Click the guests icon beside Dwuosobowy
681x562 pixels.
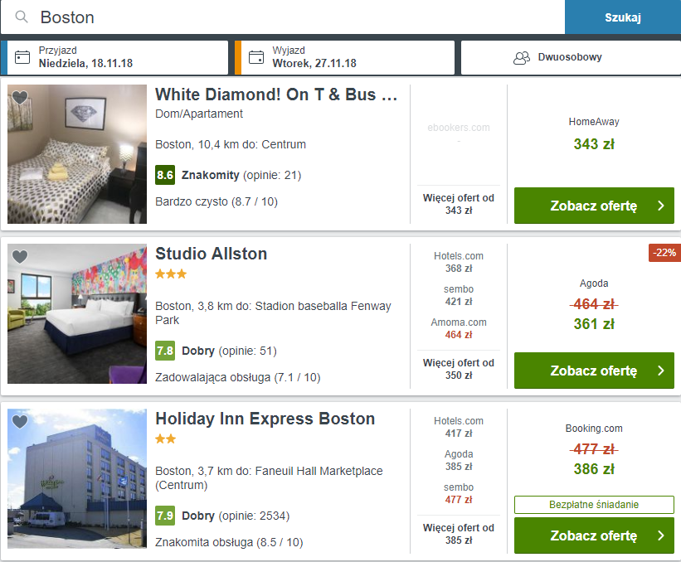[x=522, y=58]
